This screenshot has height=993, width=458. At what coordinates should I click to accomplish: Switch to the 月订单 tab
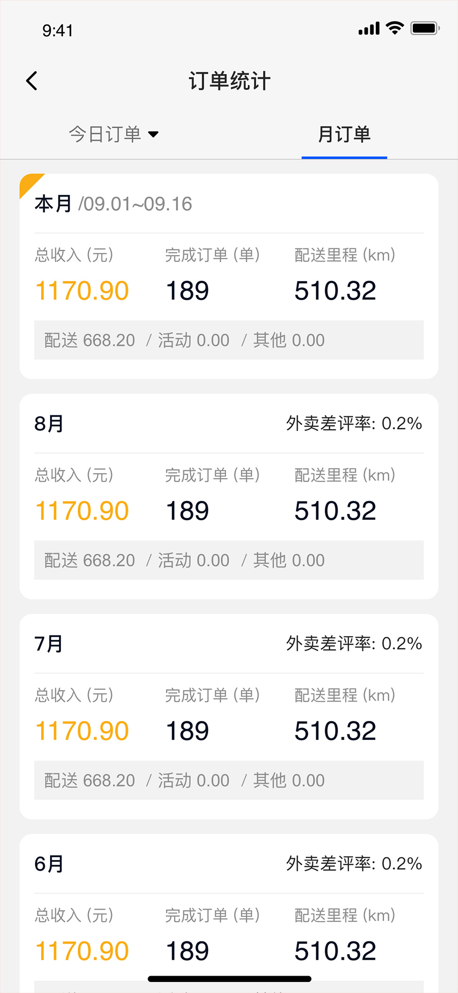(x=344, y=134)
